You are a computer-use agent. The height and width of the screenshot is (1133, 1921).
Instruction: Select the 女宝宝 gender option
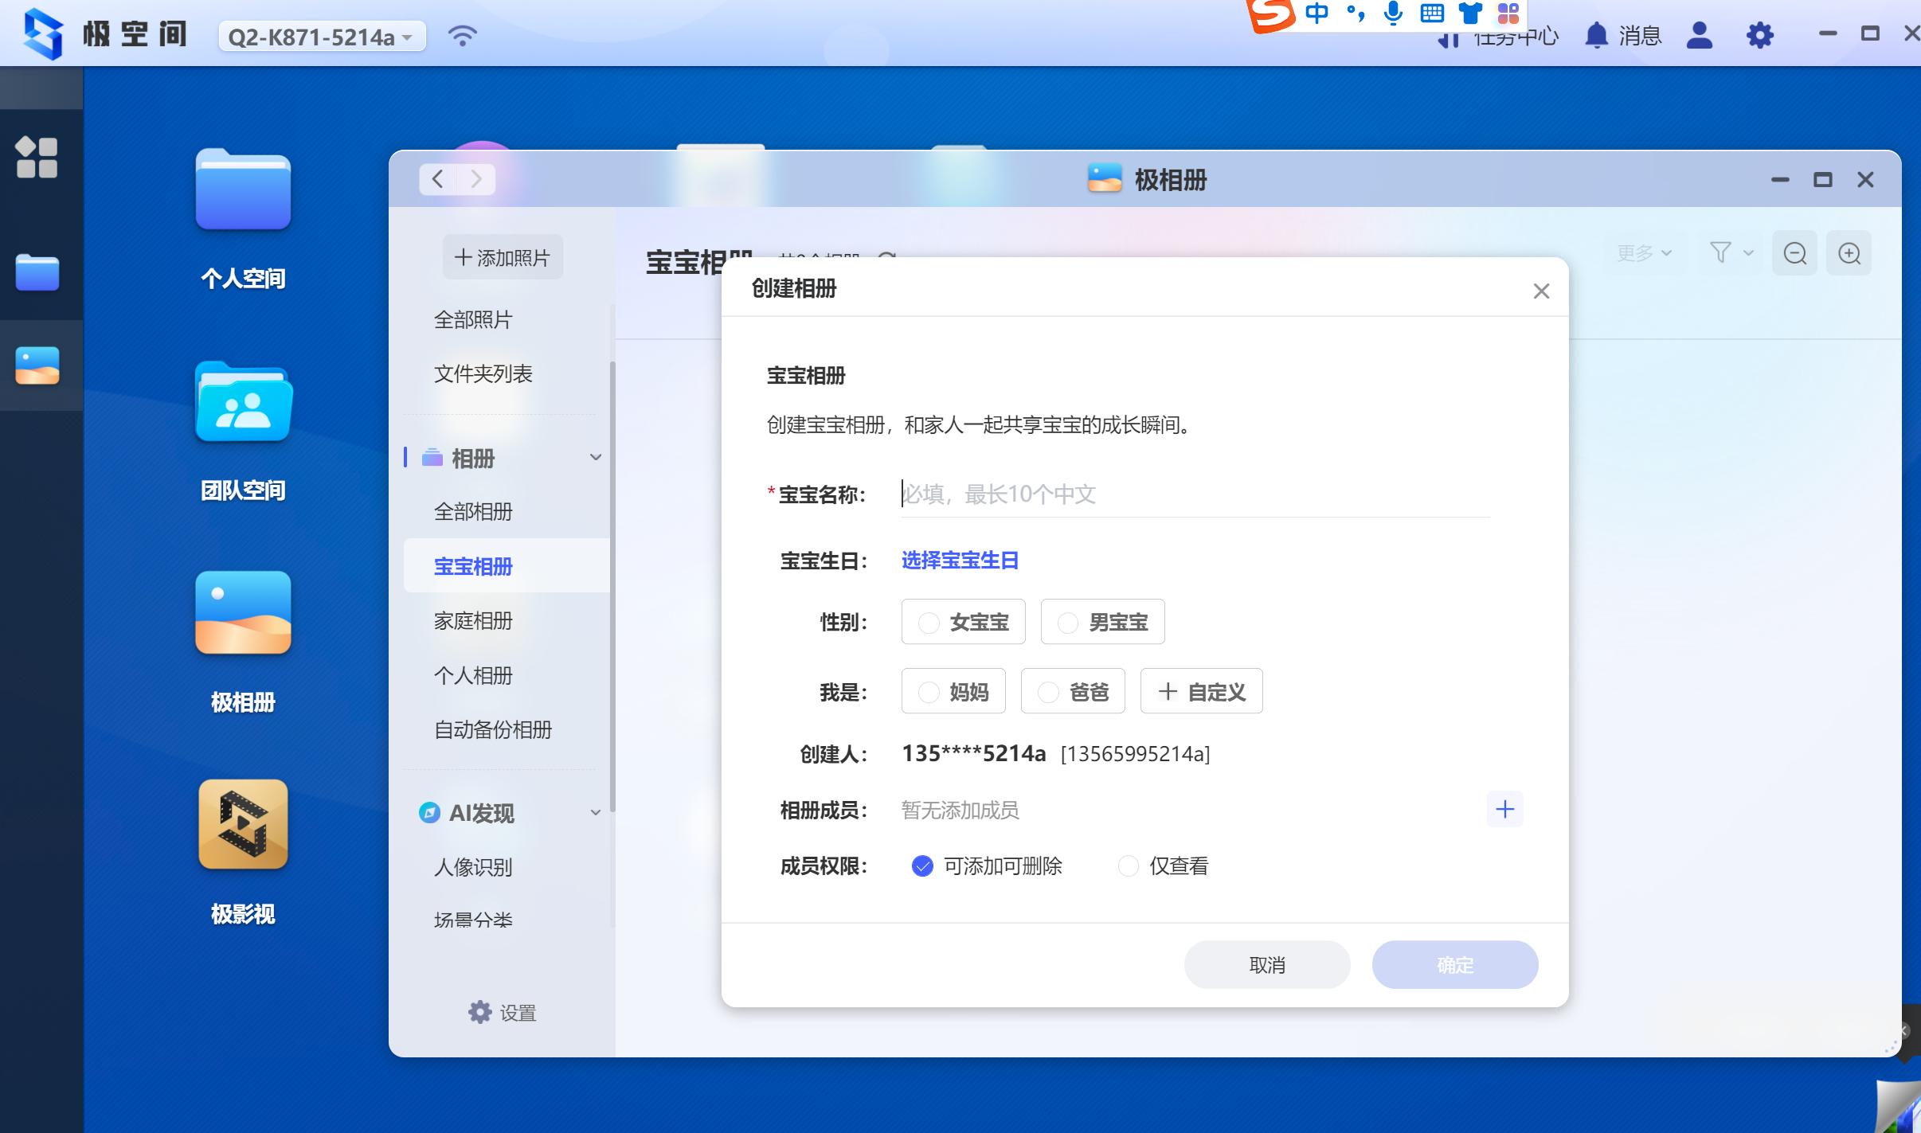tap(962, 622)
